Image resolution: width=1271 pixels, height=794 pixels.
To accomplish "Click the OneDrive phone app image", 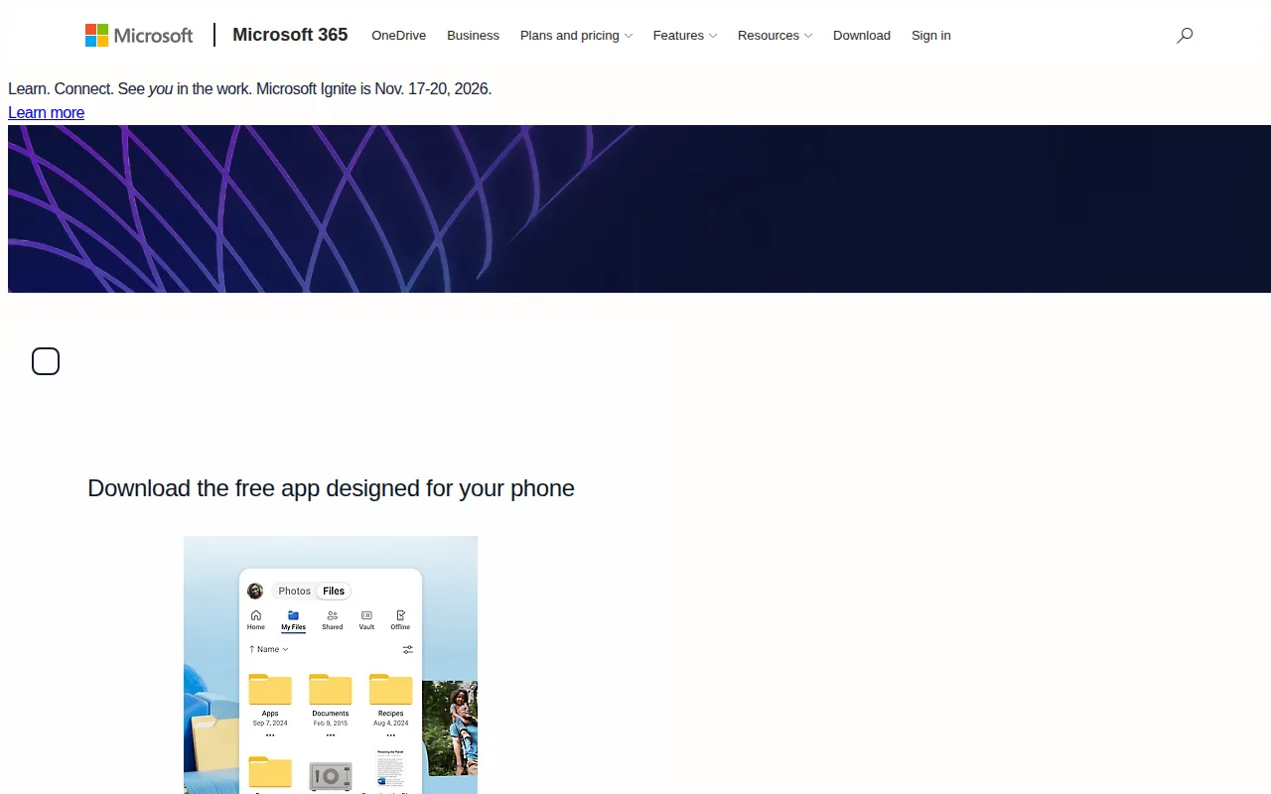I will coord(331,665).
